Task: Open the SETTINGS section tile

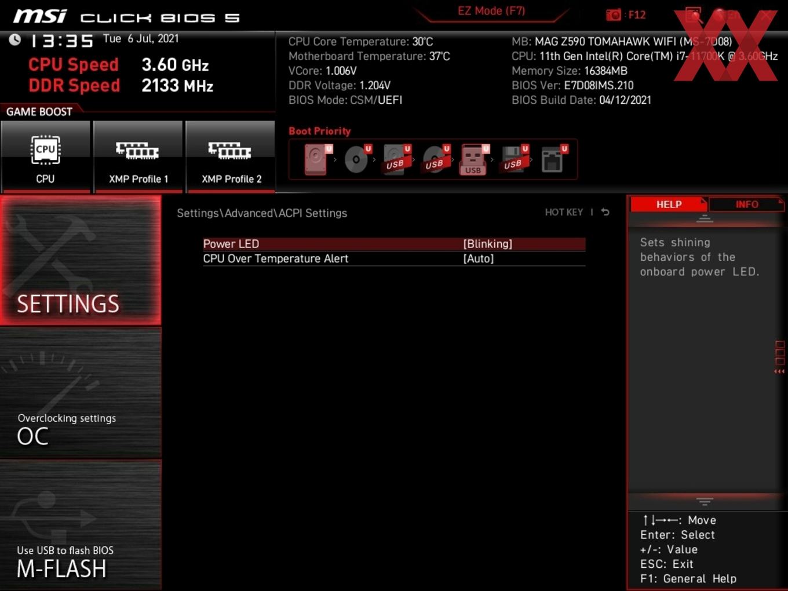Action: point(81,260)
